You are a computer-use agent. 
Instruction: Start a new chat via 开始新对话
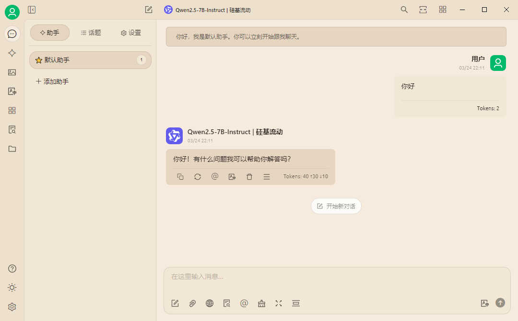[336, 206]
